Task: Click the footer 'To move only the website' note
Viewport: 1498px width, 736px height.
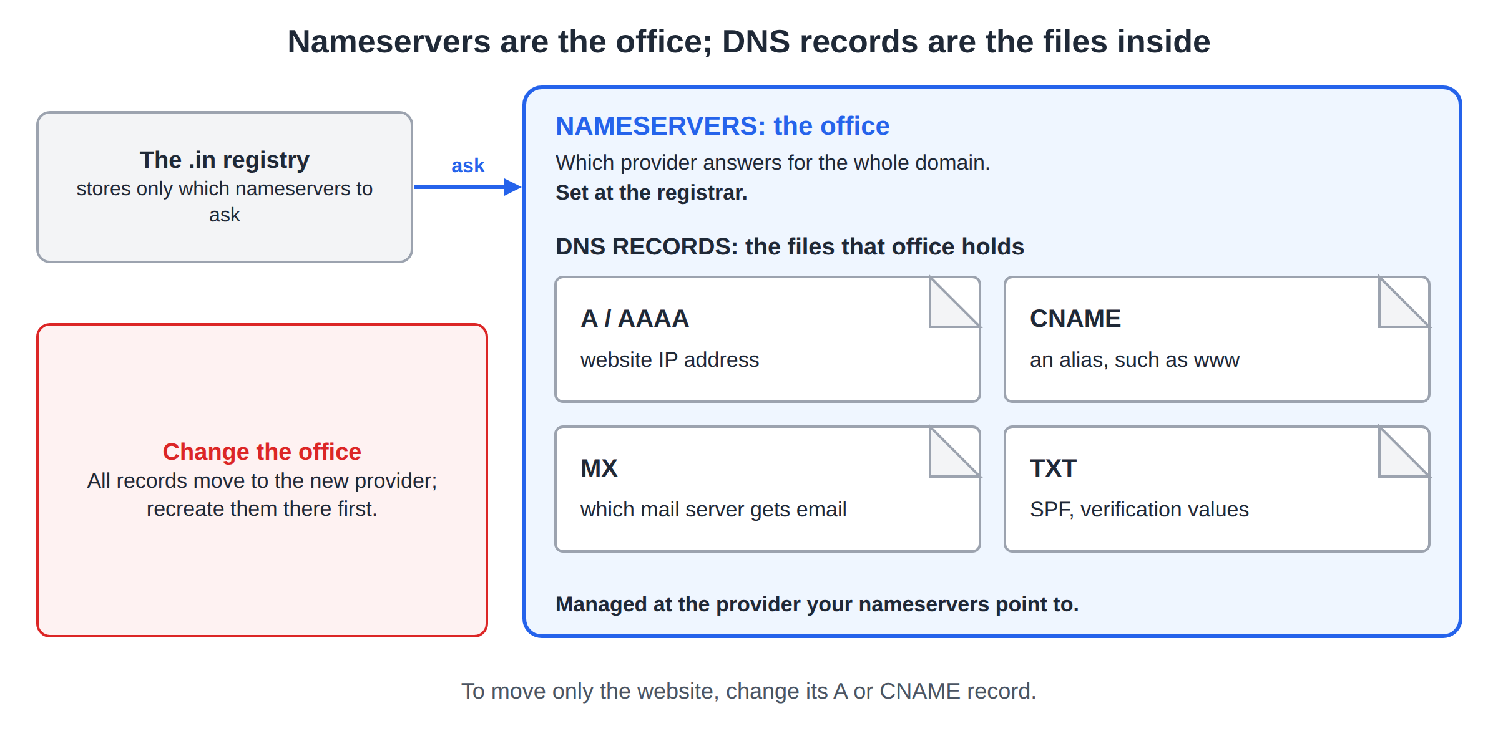Action: (x=749, y=691)
